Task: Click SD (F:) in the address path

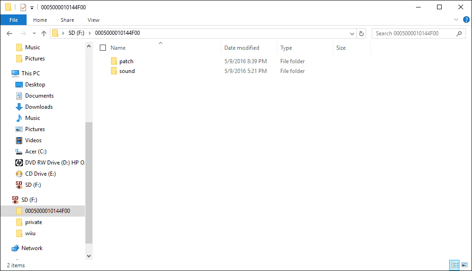Action: point(76,33)
